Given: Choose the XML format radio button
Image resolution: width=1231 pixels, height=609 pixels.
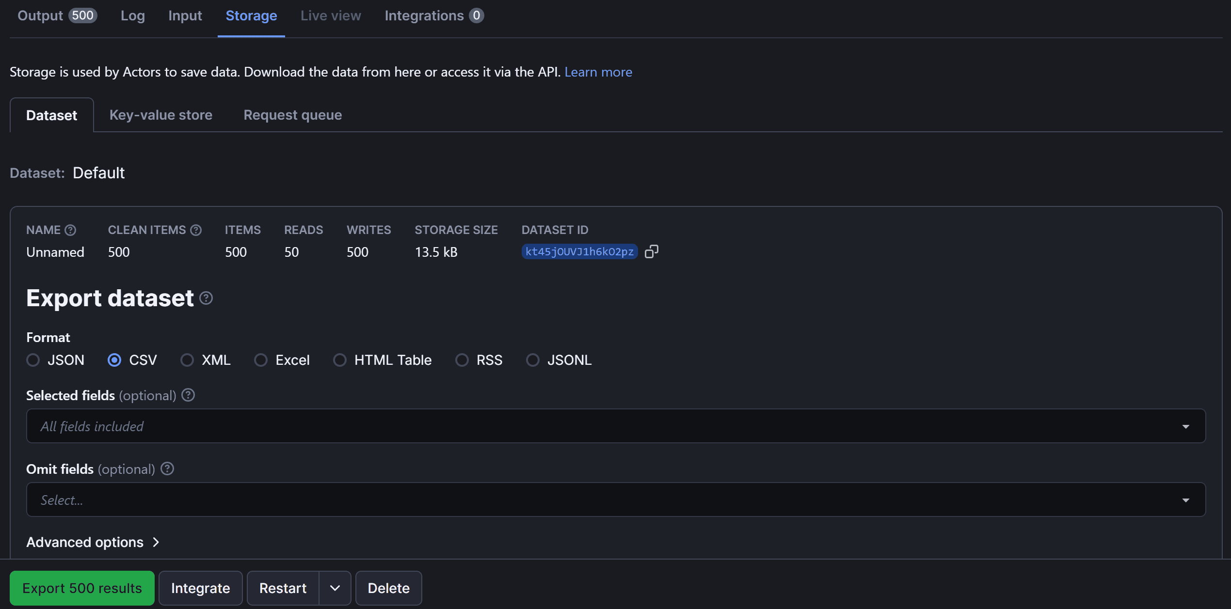Looking at the screenshot, I should [187, 359].
